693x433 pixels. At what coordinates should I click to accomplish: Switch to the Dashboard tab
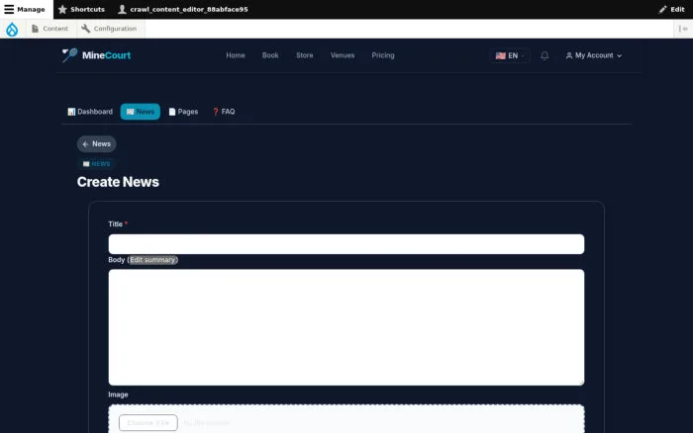coord(90,112)
